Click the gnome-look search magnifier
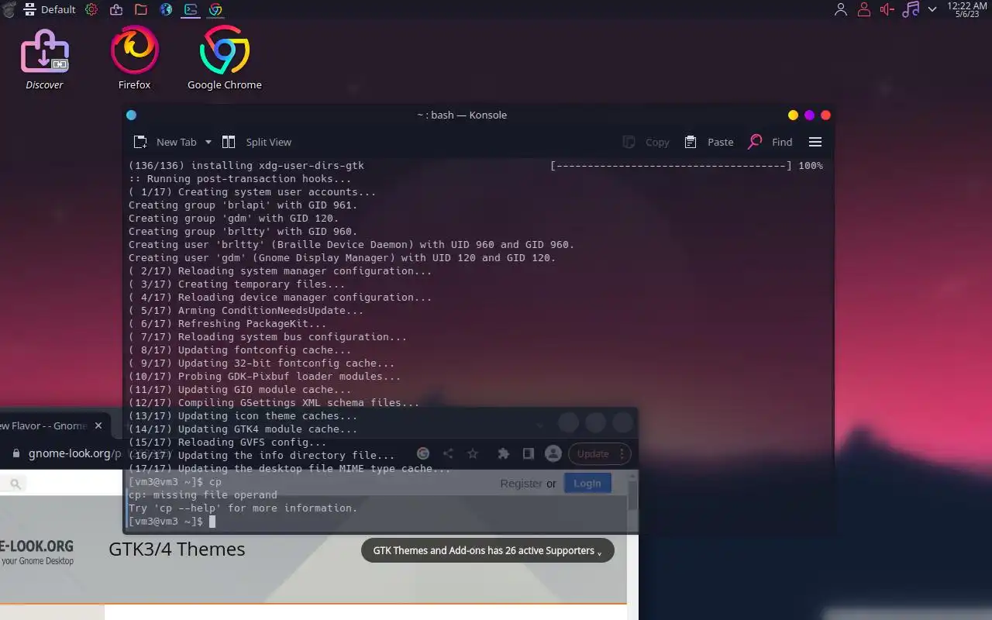Screen dimensions: 992x620 click(15, 484)
